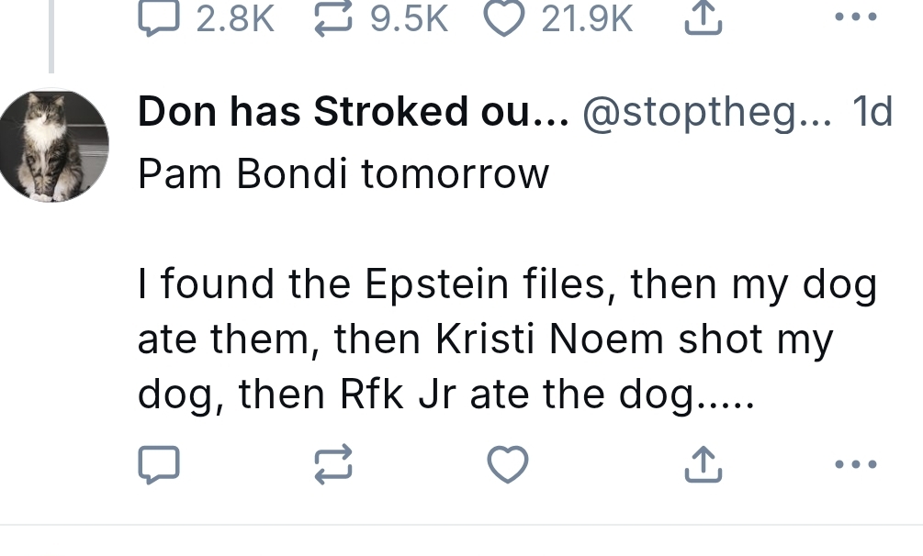
Task: View the 2.8K replies count
Action: coord(235,17)
